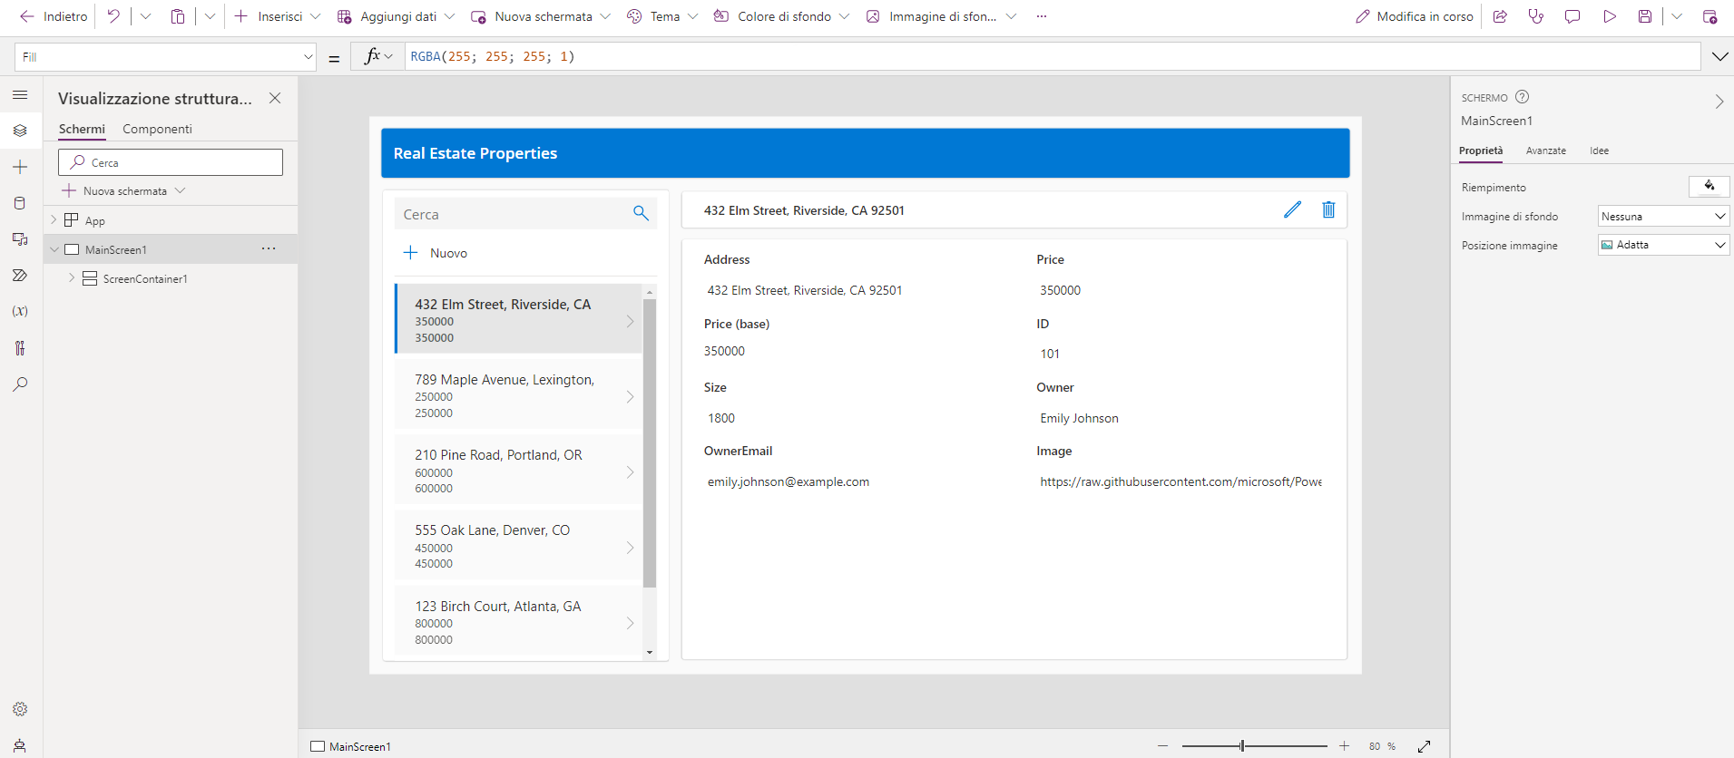Open the Insert plus icon in sidebar
The image size is (1734, 758).
tap(20, 167)
